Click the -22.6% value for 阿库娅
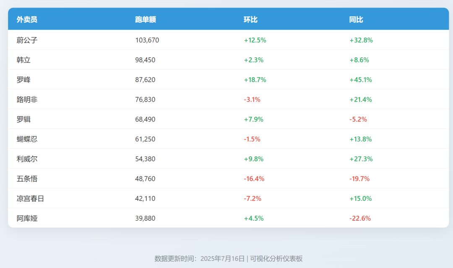Screen dimensions: 453x268 coord(360,218)
